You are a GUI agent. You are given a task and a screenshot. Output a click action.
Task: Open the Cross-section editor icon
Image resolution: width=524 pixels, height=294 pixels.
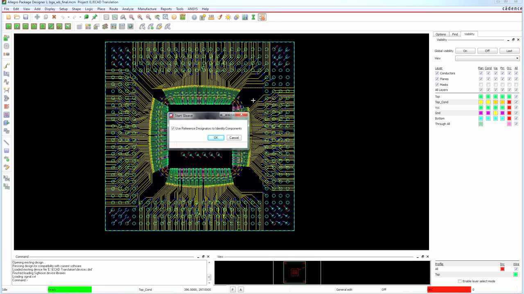point(245,17)
